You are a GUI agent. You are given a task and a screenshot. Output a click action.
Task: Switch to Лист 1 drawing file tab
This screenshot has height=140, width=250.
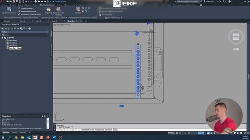[x=23, y=21]
